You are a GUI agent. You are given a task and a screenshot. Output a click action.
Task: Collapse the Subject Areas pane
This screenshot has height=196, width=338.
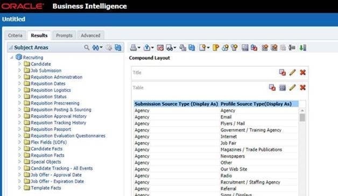click(10, 47)
